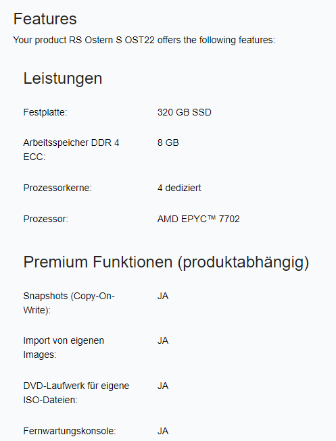Select JA next to Snapshots
The image size is (336, 441).
(163, 296)
